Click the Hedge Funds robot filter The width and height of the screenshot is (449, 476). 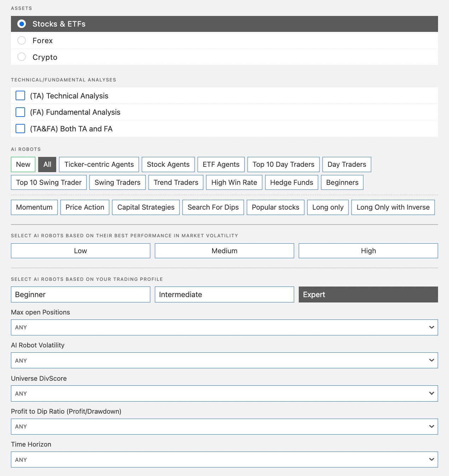pos(291,182)
